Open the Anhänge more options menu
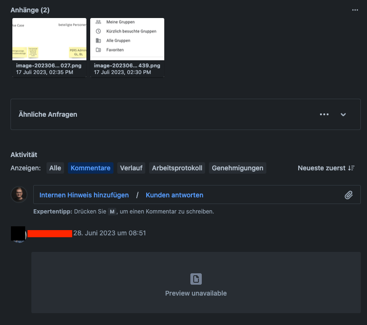Screen dimensions: 367x325 355,10
